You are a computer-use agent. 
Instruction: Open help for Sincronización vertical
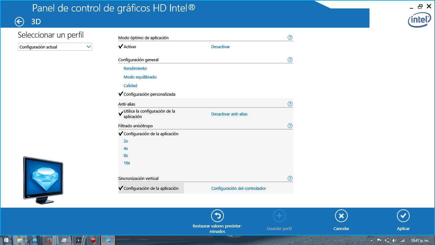click(290, 178)
